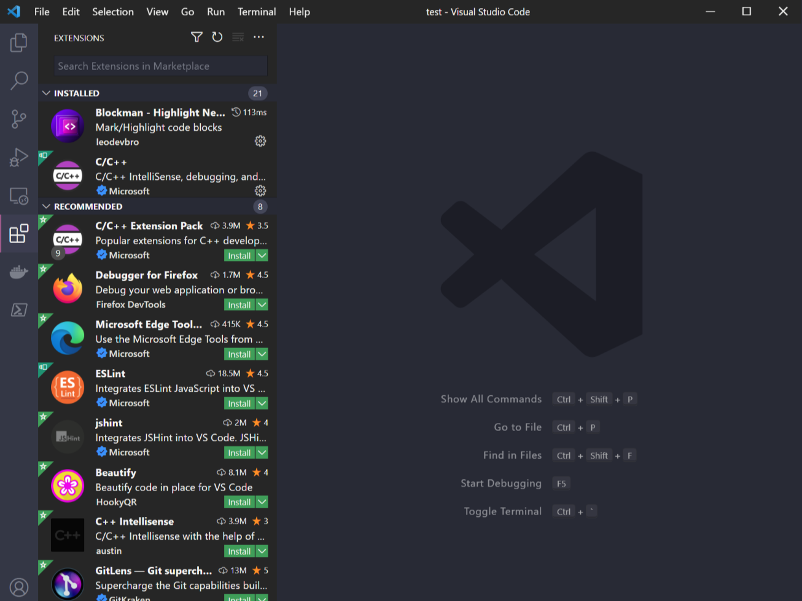Open the Selection menu
Image resolution: width=802 pixels, height=601 pixels.
[113, 12]
